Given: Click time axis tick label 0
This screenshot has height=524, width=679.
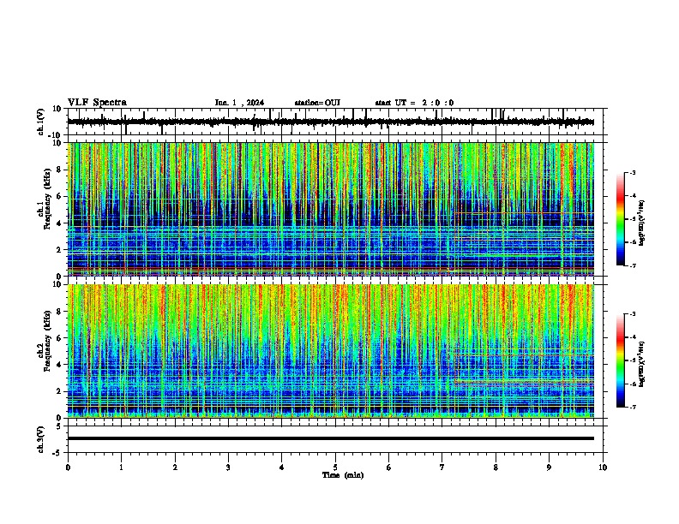Looking at the screenshot, I should (x=68, y=467).
